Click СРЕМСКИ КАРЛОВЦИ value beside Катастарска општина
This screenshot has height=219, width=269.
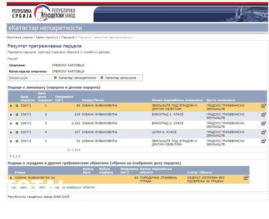click(x=68, y=72)
